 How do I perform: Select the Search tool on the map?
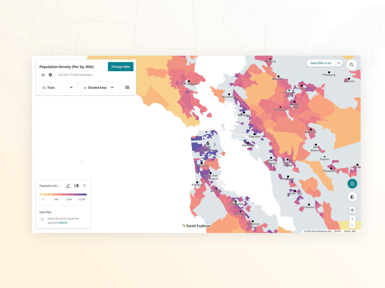point(352,65)
